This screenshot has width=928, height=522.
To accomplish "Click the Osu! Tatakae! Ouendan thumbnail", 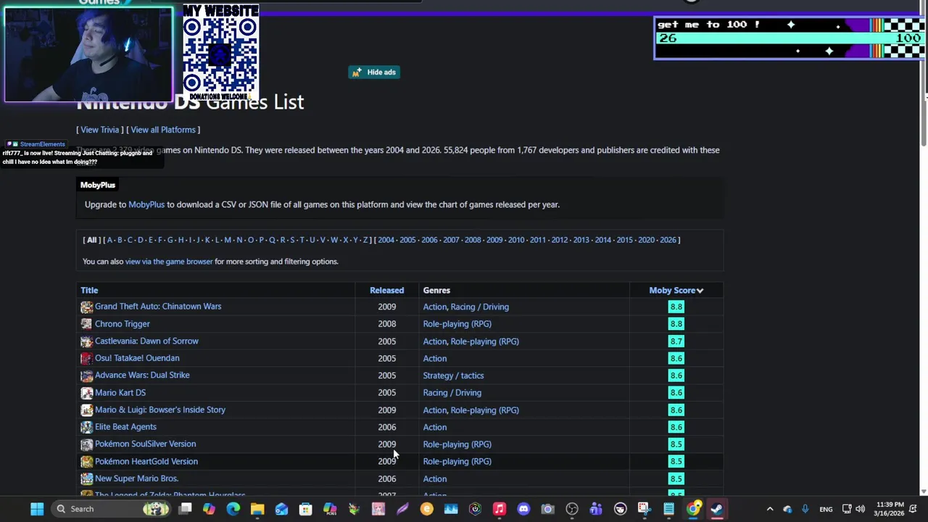I will tap(86, 358).
